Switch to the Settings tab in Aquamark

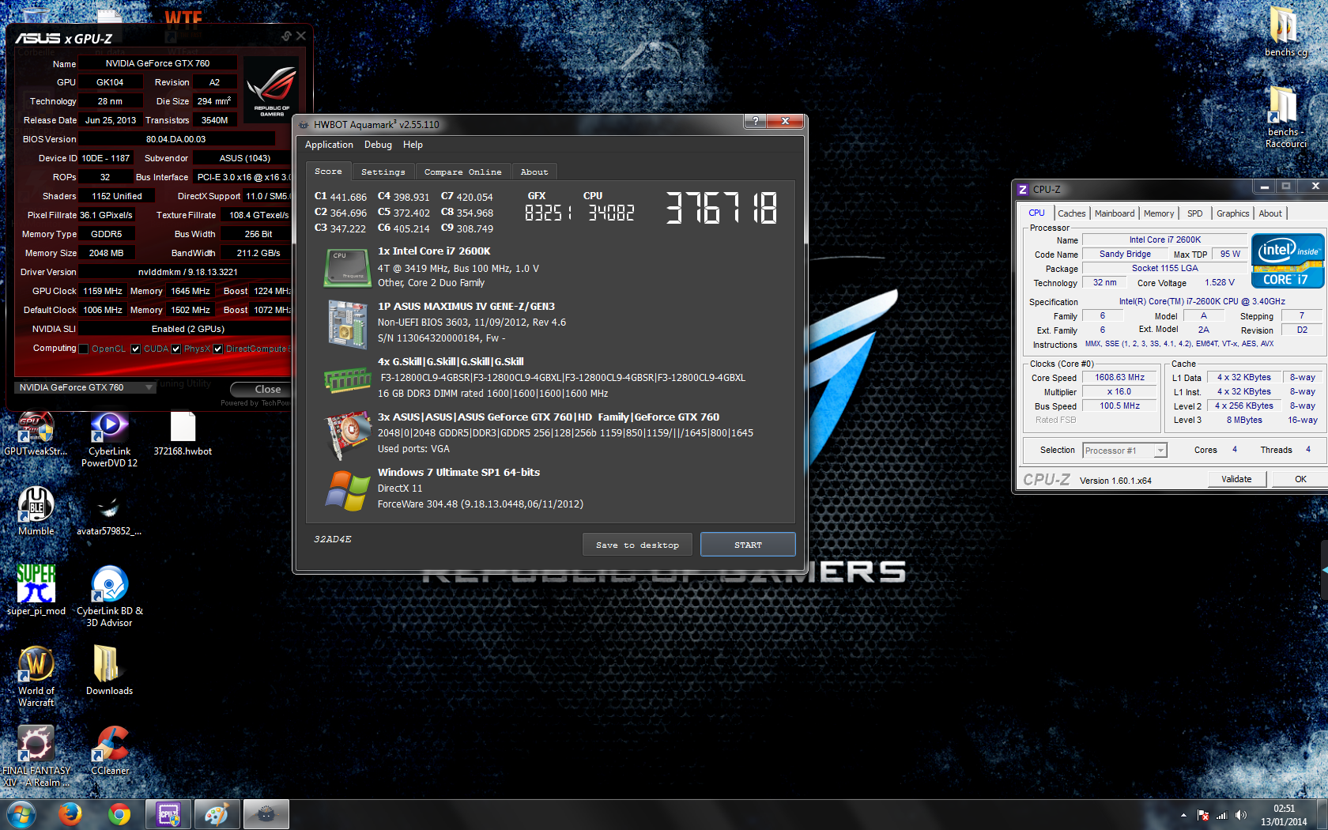coord(383,172)
